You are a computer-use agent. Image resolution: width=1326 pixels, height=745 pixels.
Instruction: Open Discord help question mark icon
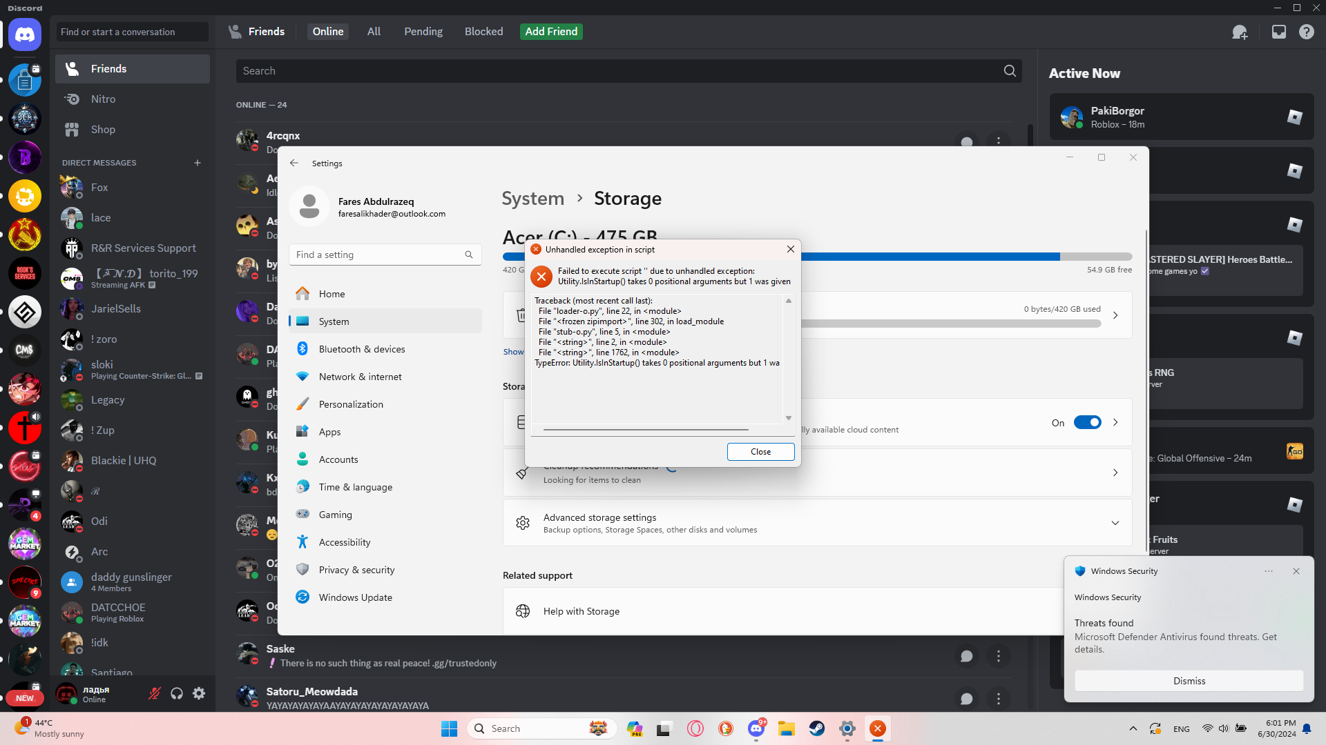point(1307,32)
